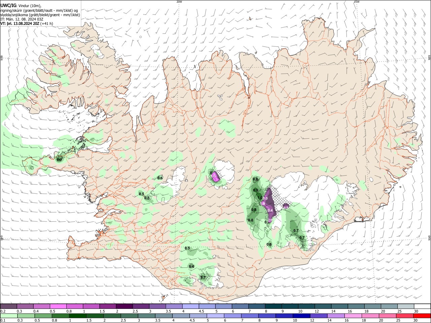Click the 4–4.5 pale lavender swatch in upper legend

(x=190, y=307)
